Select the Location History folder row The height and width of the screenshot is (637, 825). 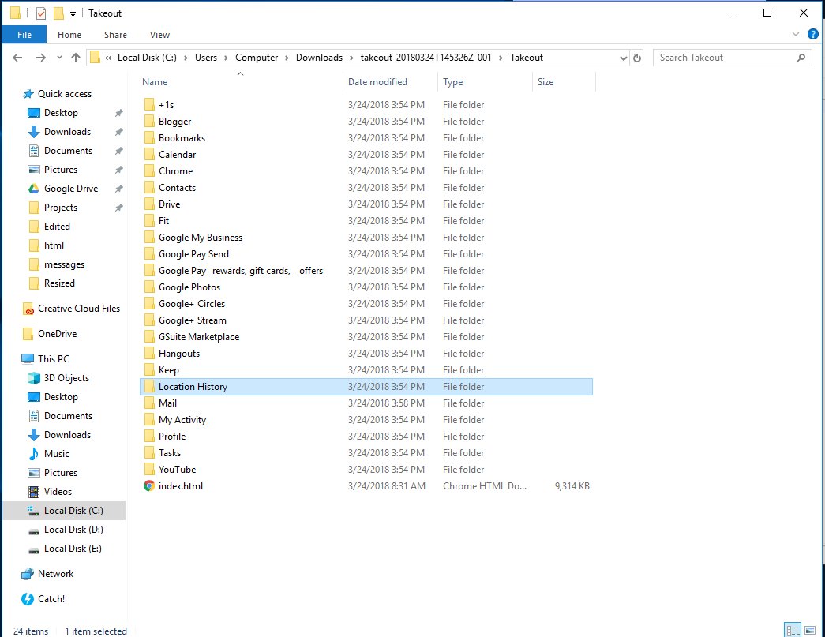click(x=366, y=387)
